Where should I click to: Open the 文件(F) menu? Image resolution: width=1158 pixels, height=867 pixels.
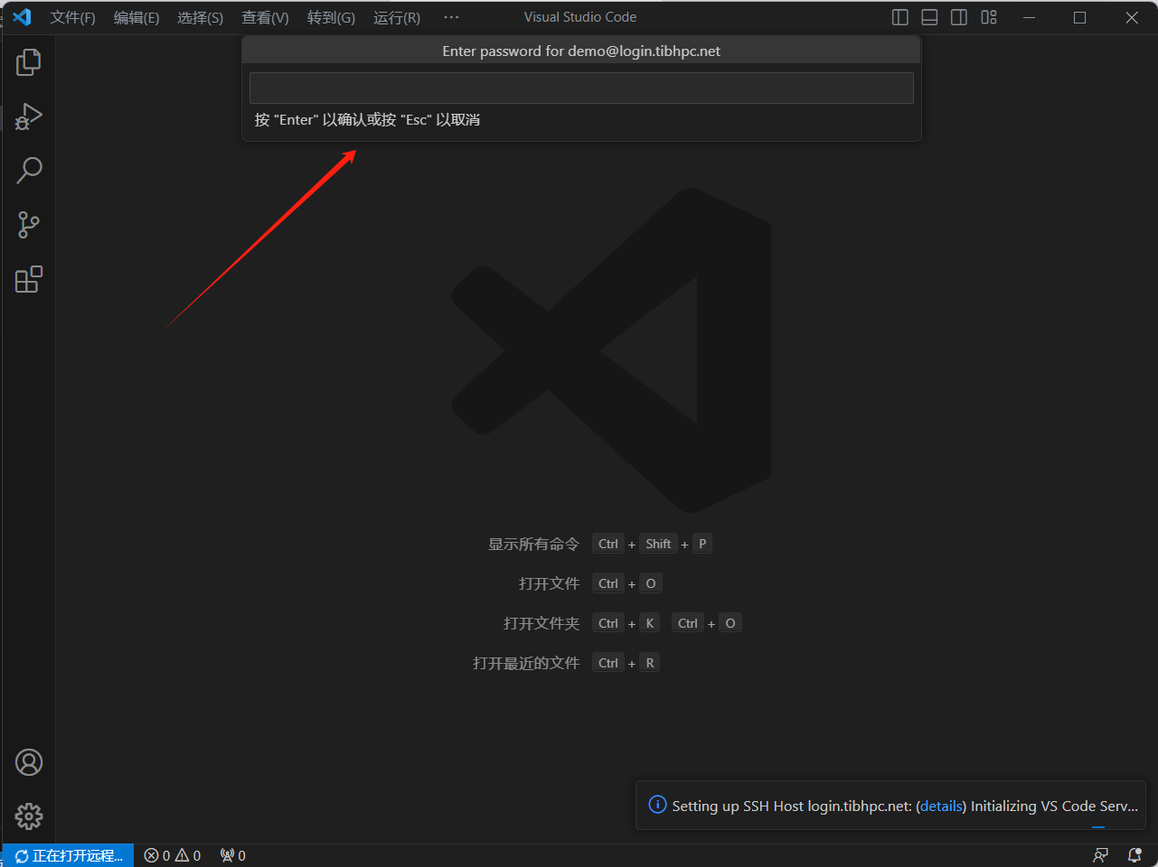tap(73, 17)
